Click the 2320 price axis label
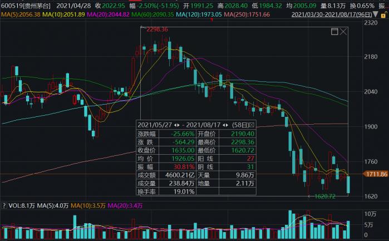This screenshot has height=241, width=389. pos(371,23)
